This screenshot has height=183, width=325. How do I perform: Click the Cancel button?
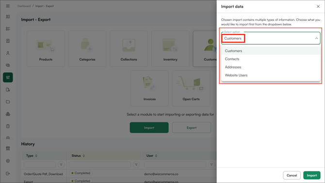coord(292,175)
